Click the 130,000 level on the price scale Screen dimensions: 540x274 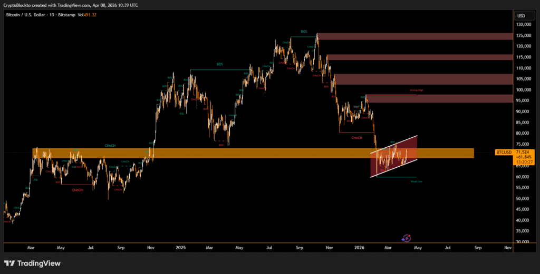coord(524,24)
